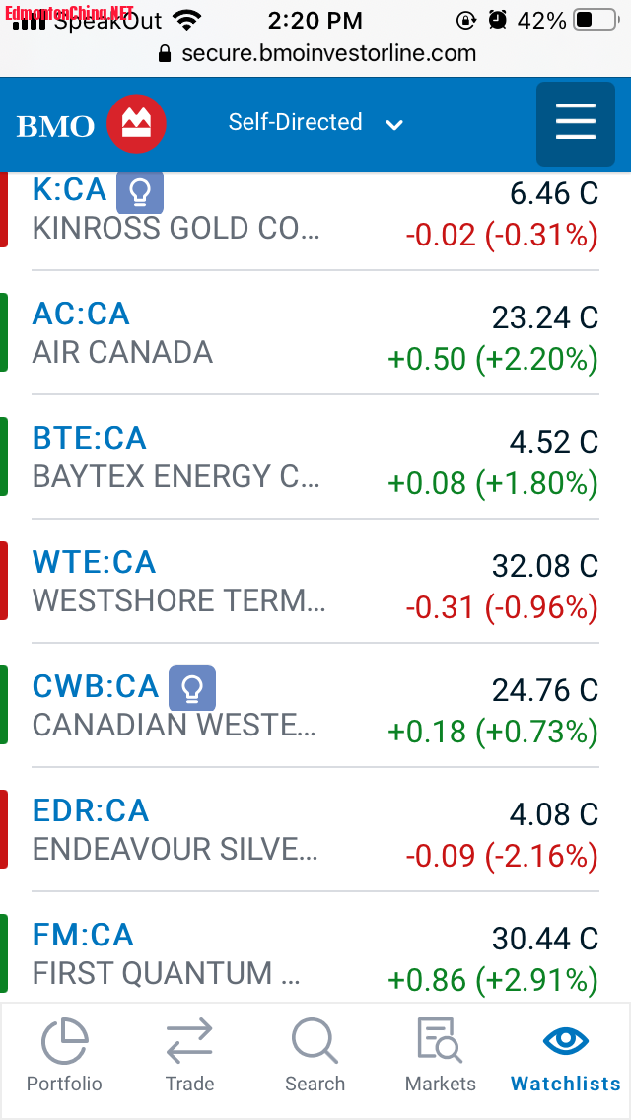Tap the Search magnifier icon
The image size is (631, 1120).
tap(315, 1041)
